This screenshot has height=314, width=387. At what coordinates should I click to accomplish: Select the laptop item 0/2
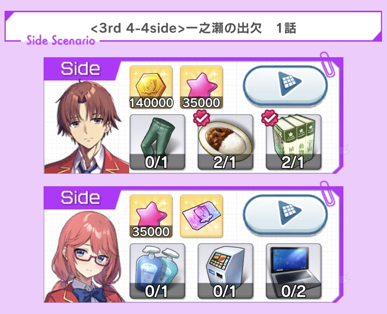(x=294, y=271)
